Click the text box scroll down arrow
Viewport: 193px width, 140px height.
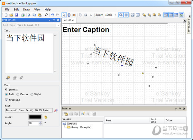tap(55, 71)
